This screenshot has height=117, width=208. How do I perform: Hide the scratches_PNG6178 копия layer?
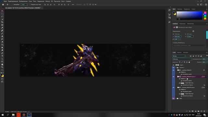174,87
